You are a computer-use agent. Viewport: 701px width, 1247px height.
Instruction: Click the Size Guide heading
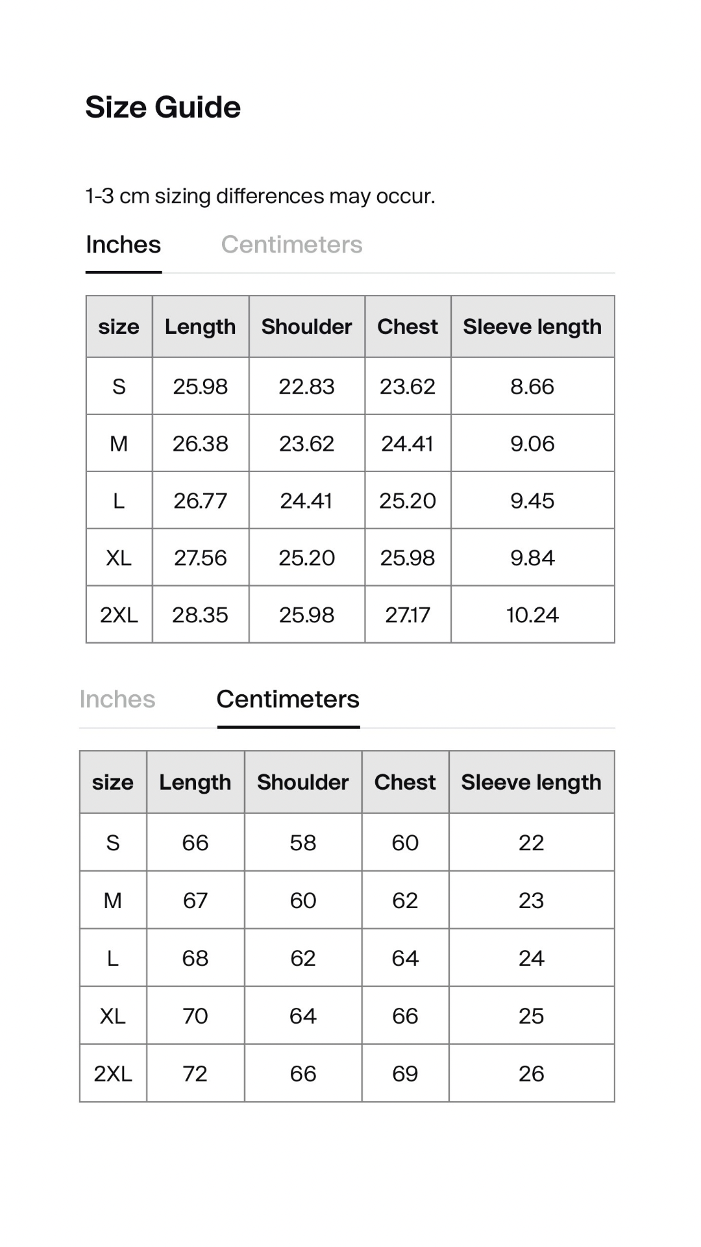click(163, 107)
